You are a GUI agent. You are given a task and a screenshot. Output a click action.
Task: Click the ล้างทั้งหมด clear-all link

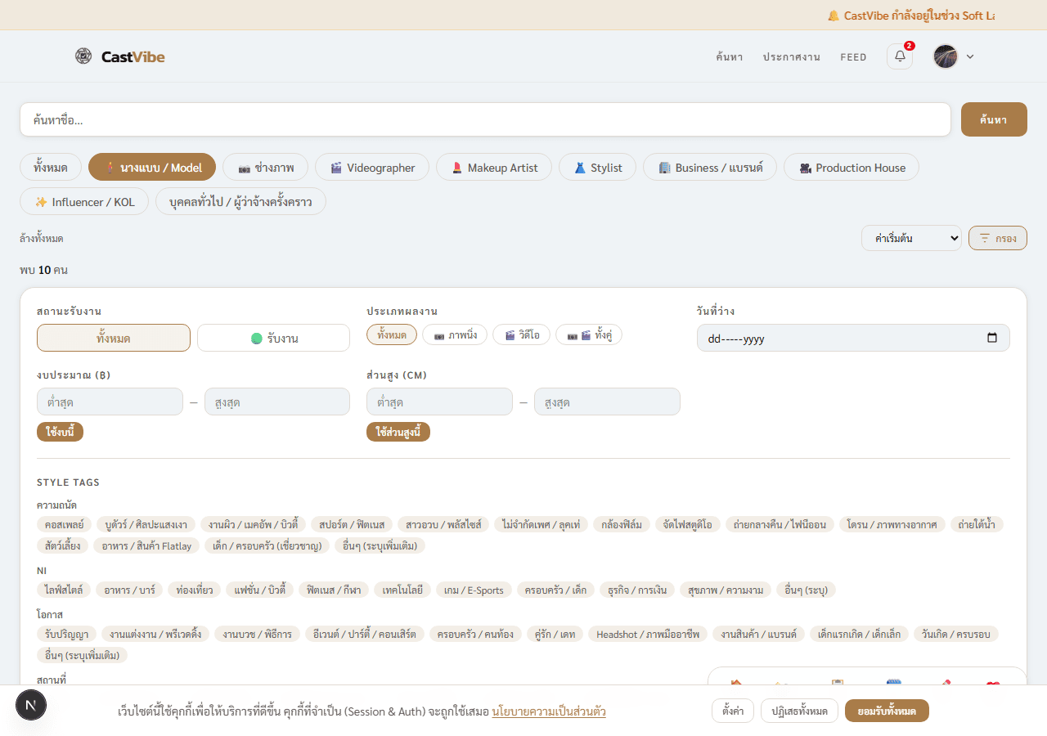coord(42,239)
